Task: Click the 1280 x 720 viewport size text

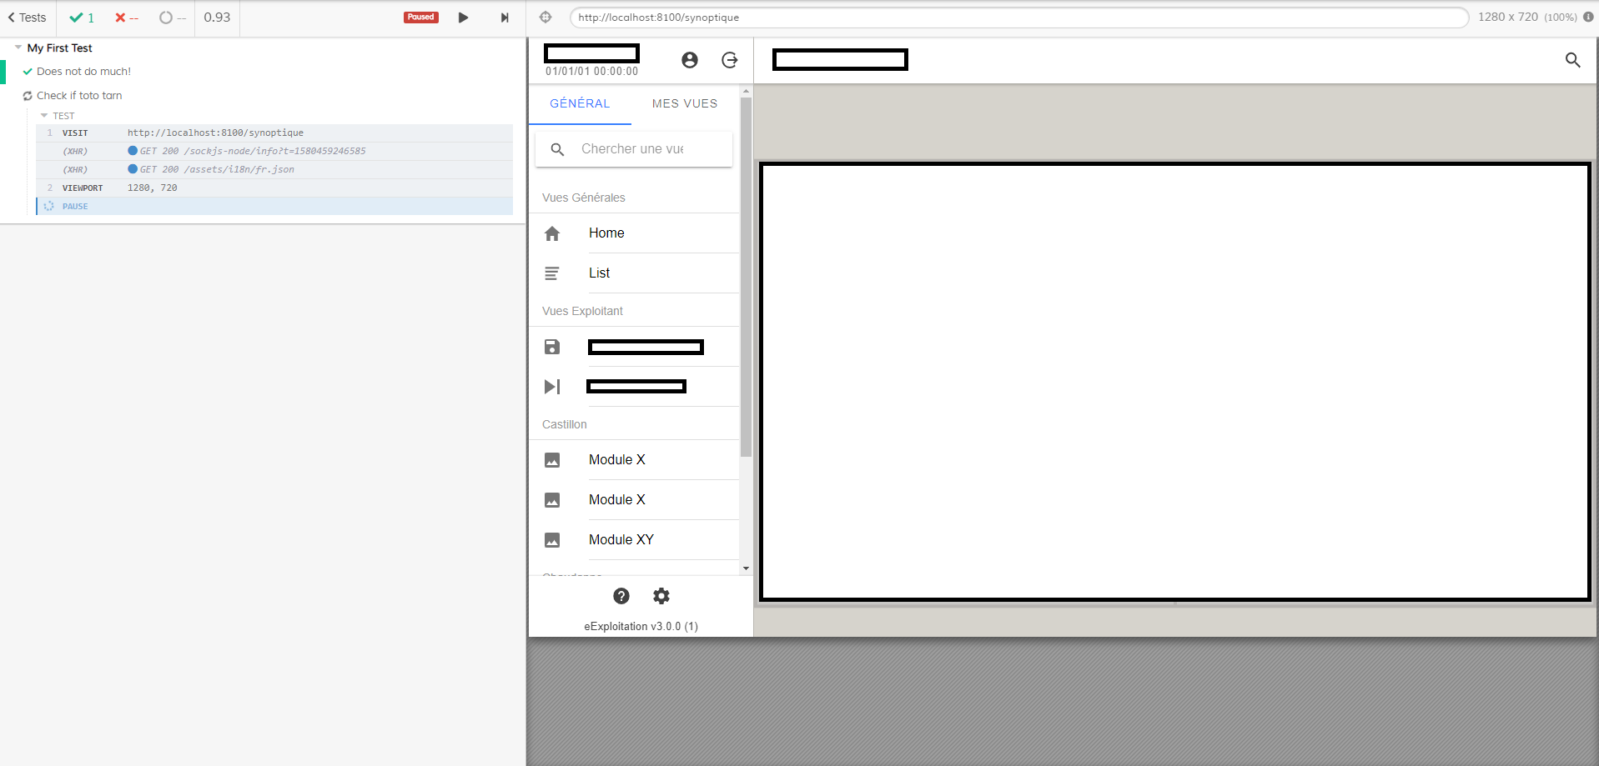Action: click(1508, 17)
